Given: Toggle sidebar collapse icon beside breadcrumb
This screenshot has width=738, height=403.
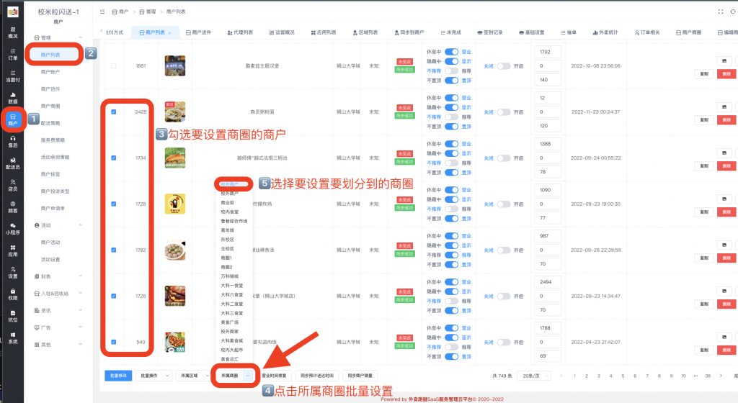Looking at the screenshot, I should (102, 12).
